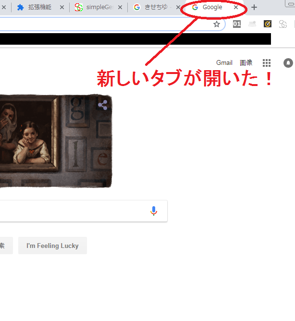Close the leftmost partially visible tab

(4, 8)
